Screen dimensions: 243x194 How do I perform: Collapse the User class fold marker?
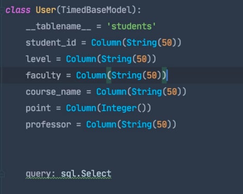coord(2,10)
